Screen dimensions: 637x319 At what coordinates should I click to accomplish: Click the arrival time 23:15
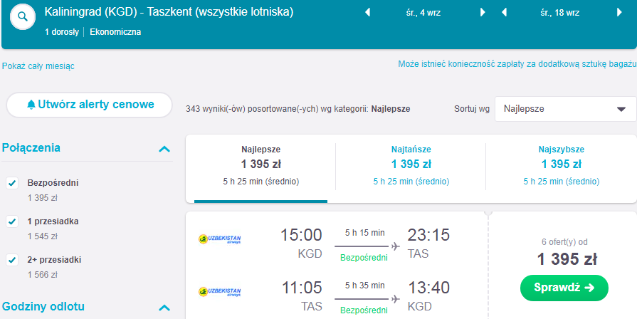tap(428, 235)
